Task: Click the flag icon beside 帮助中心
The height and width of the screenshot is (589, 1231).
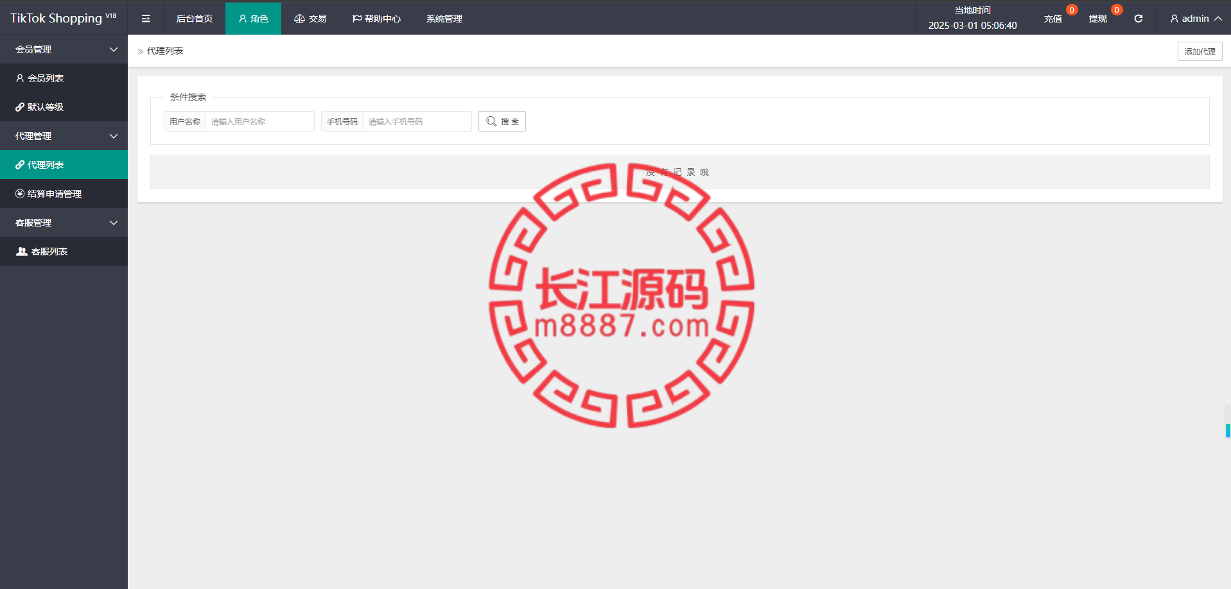Action: tap(356, 19)
